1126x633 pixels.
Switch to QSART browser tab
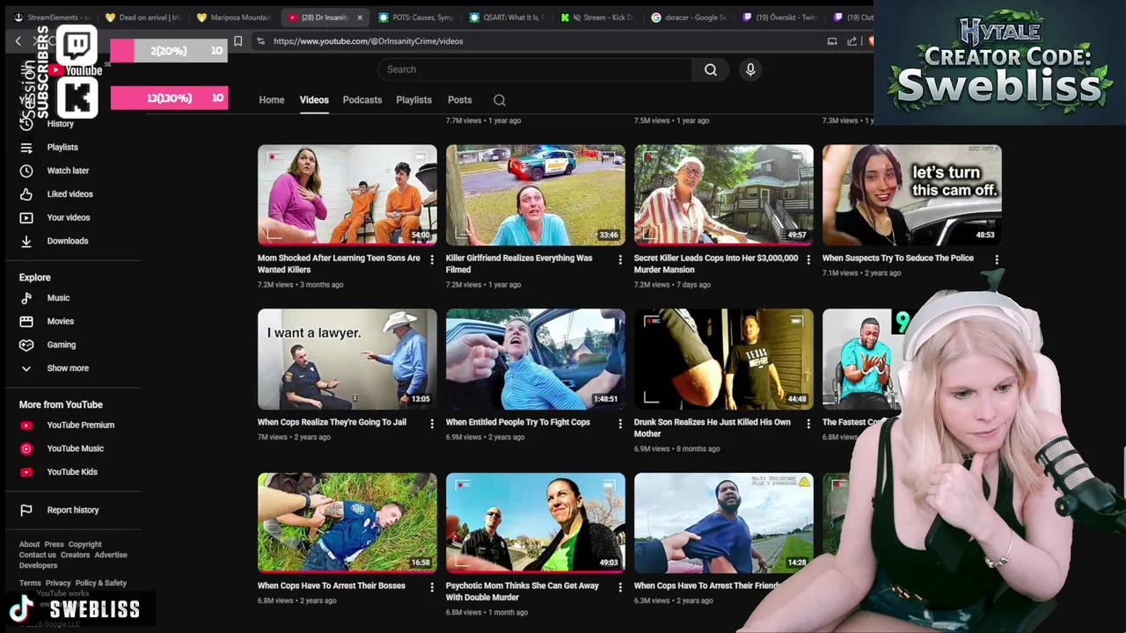[508, 18]
